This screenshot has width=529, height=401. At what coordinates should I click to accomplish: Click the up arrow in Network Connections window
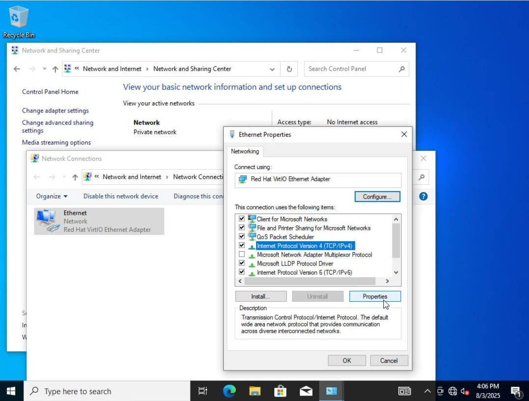tap(75, 177)
